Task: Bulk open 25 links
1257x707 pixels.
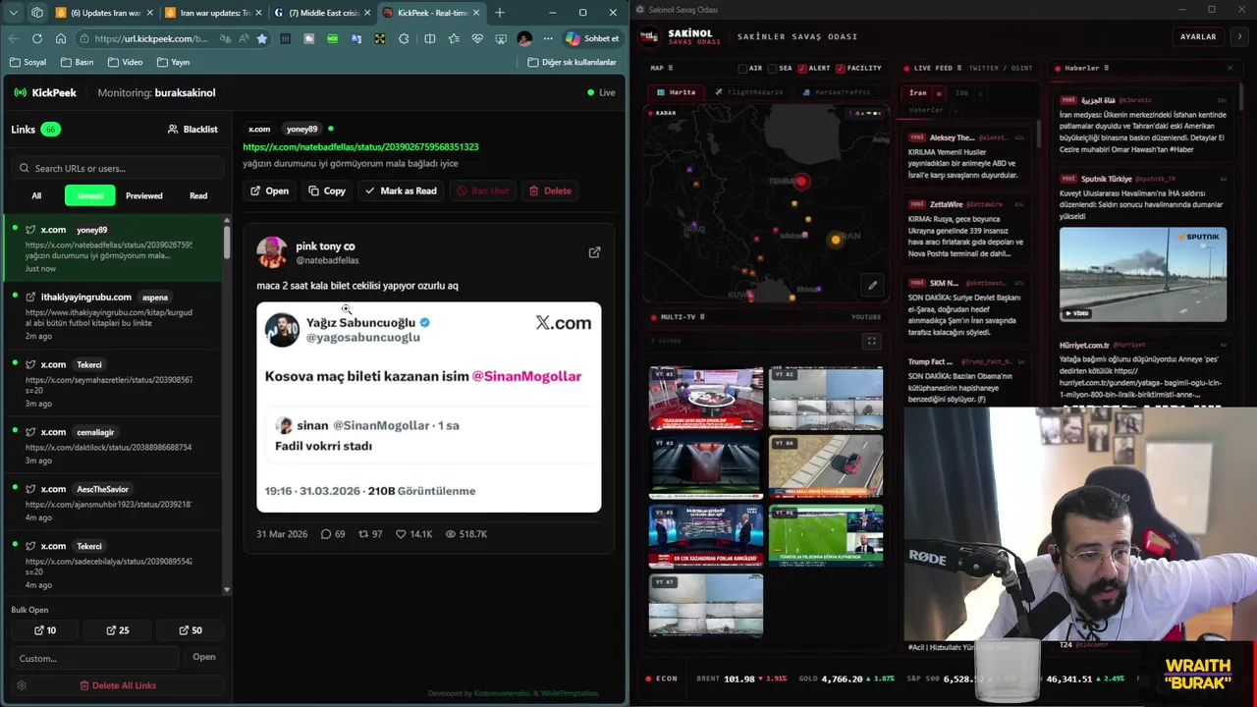Action: 118,630
